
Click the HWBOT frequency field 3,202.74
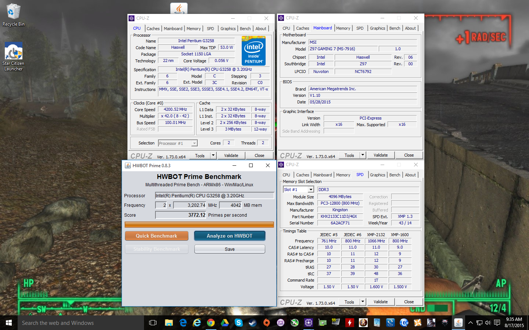[x=190, y=205]
